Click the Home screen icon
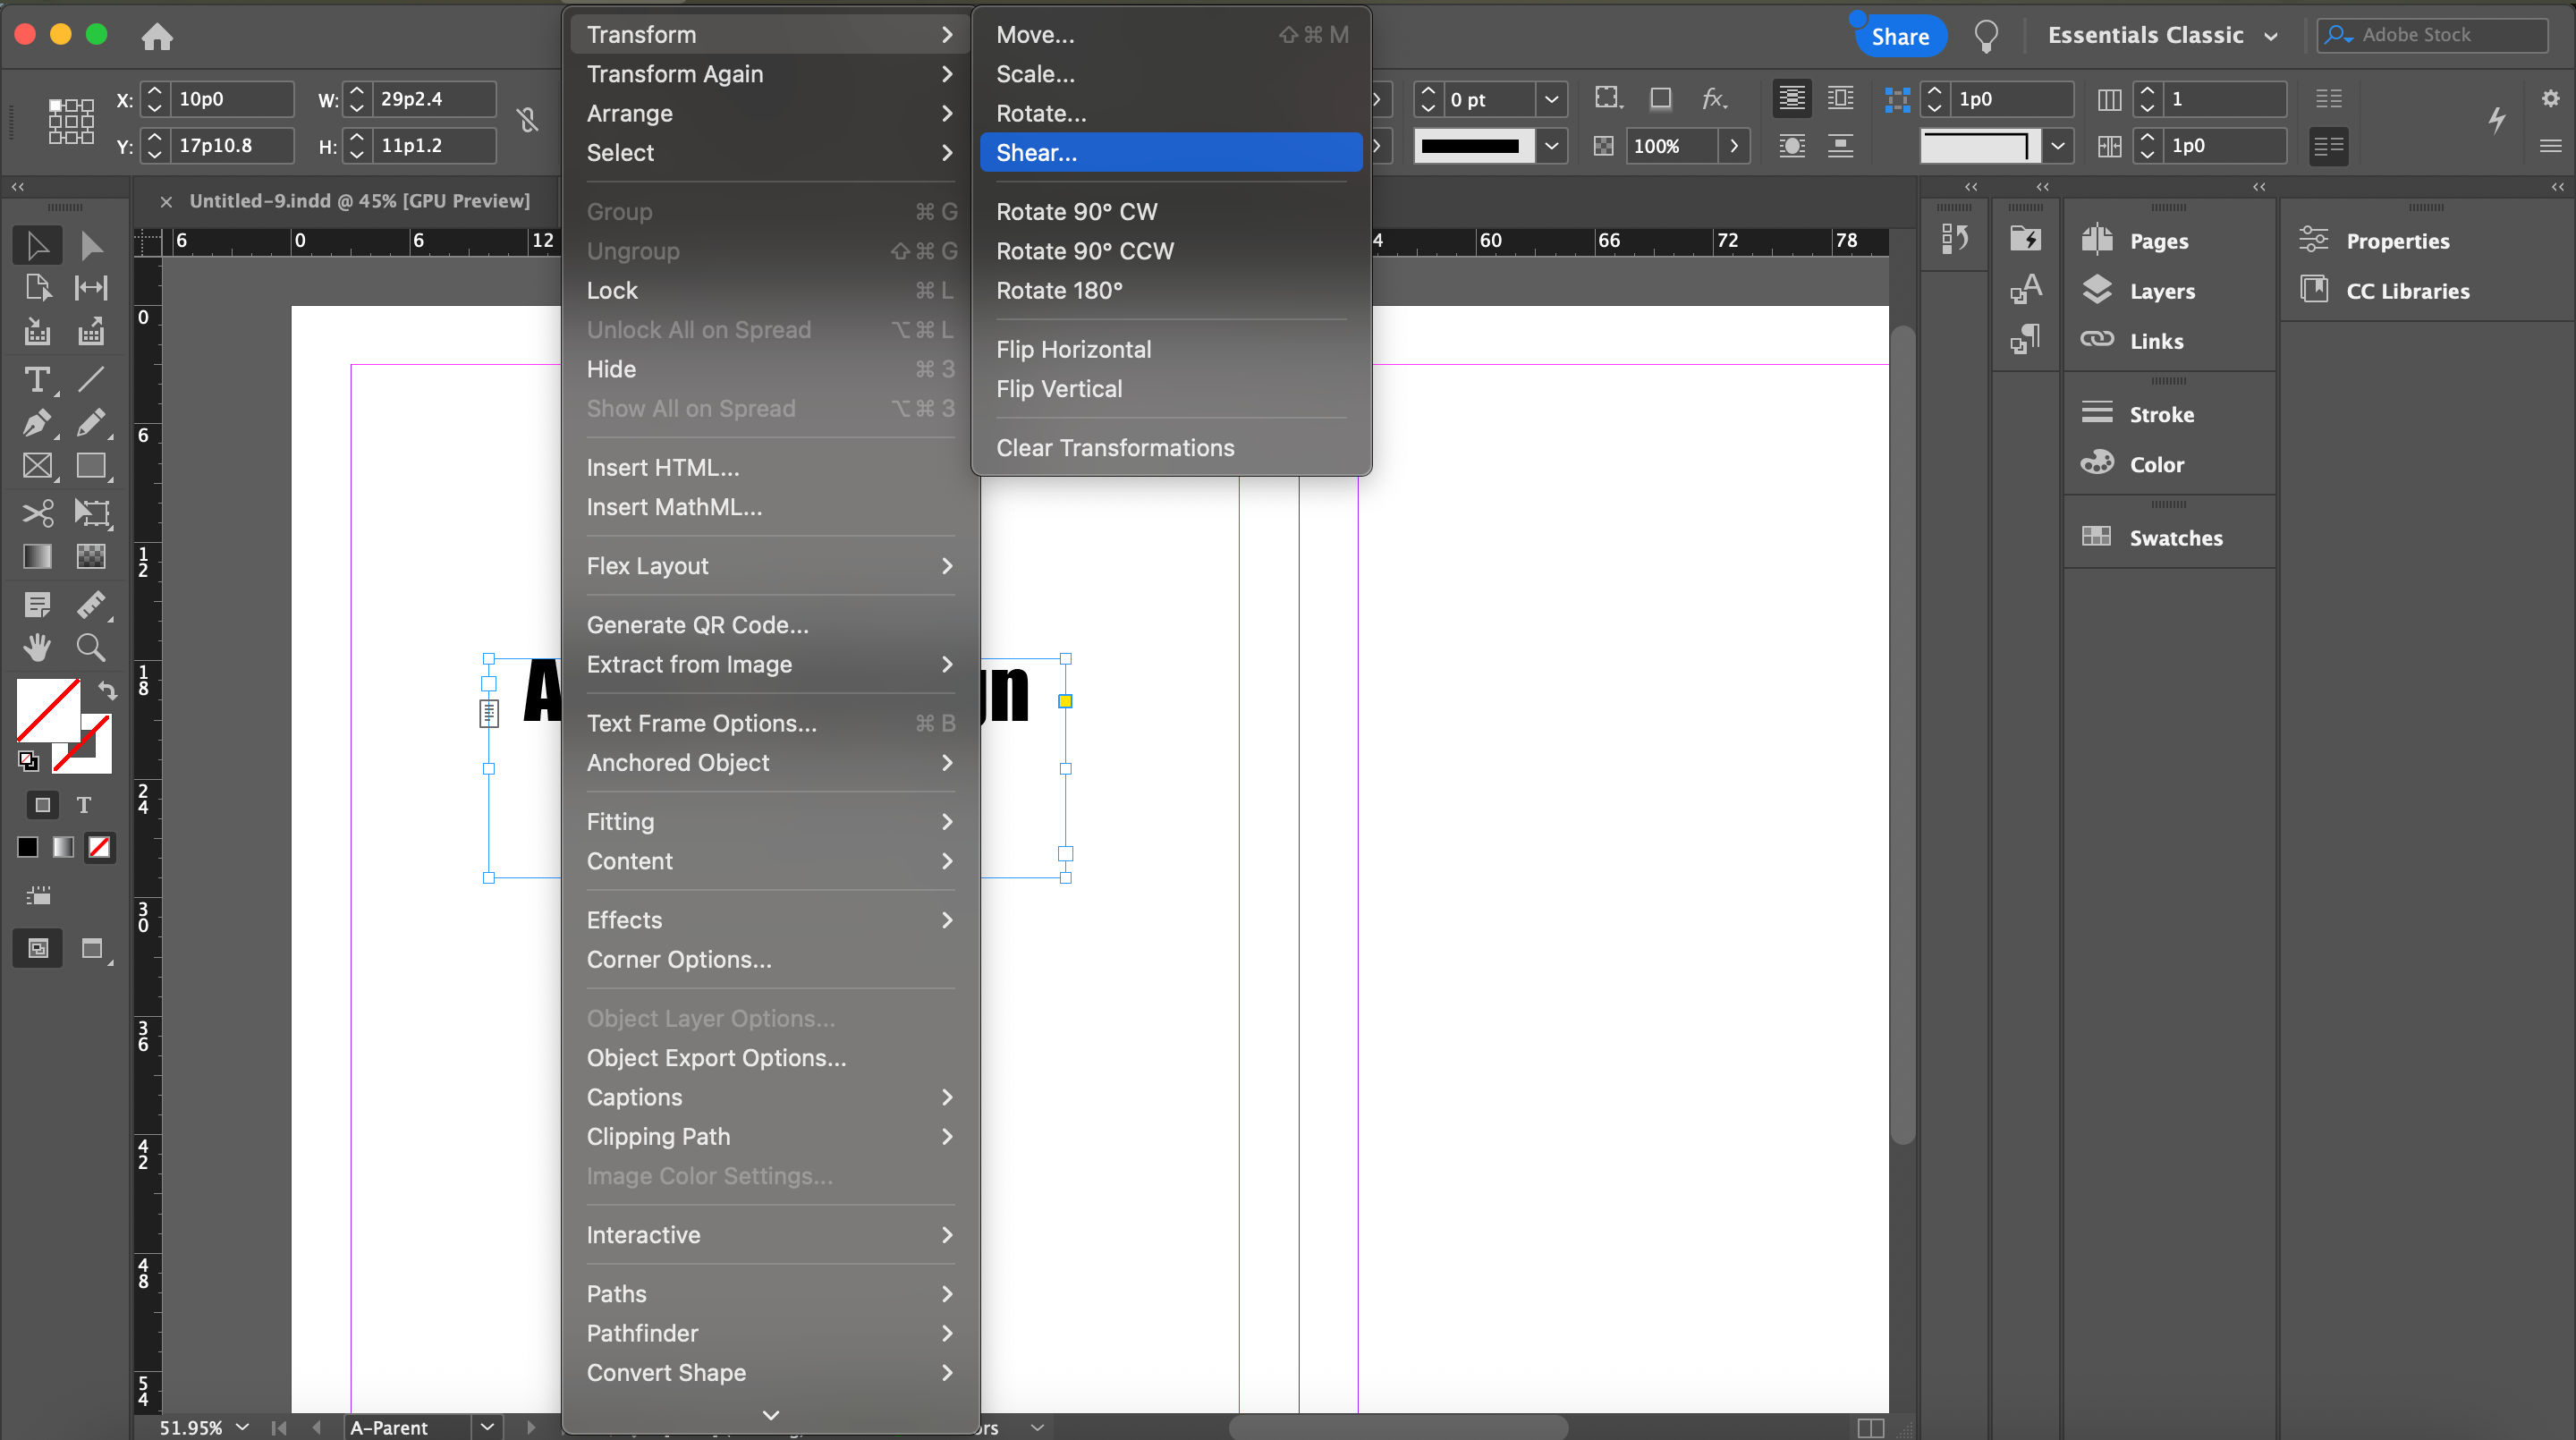The image size is (2576, 1440). (157, 36)
